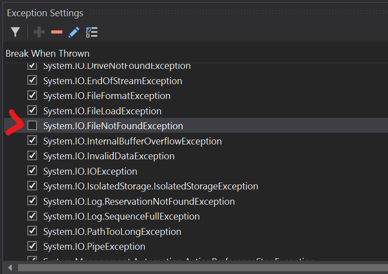
Task: Open the edit conditions pencil icon
Action: (x=73, y=32)
